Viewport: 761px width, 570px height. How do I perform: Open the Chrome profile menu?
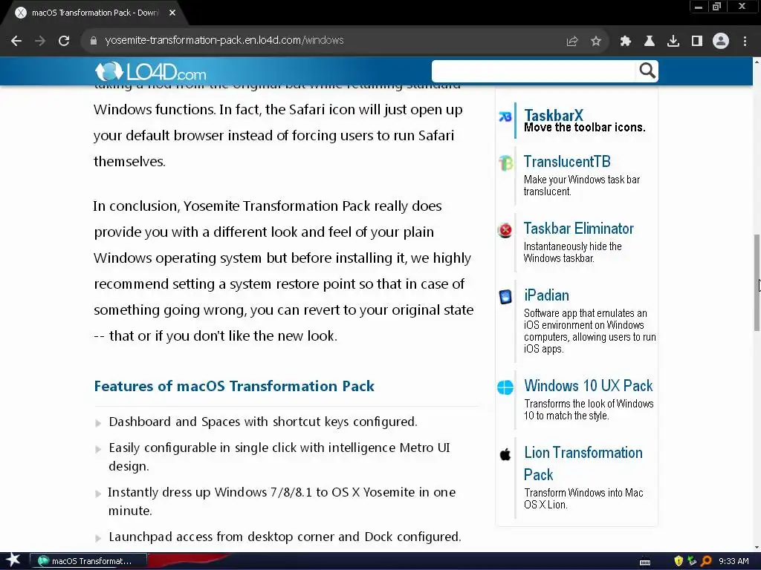point(721,42)
